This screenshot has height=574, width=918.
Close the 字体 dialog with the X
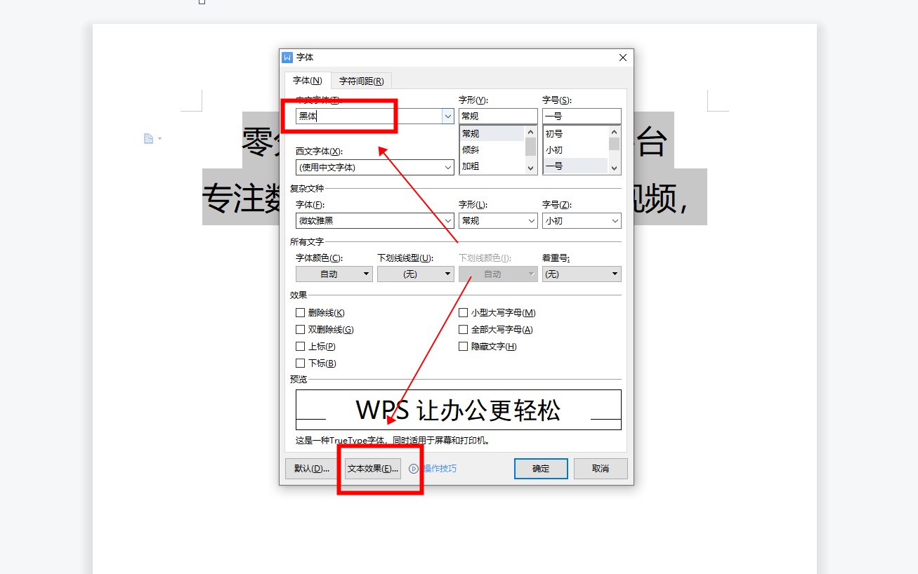pos(622,58)
